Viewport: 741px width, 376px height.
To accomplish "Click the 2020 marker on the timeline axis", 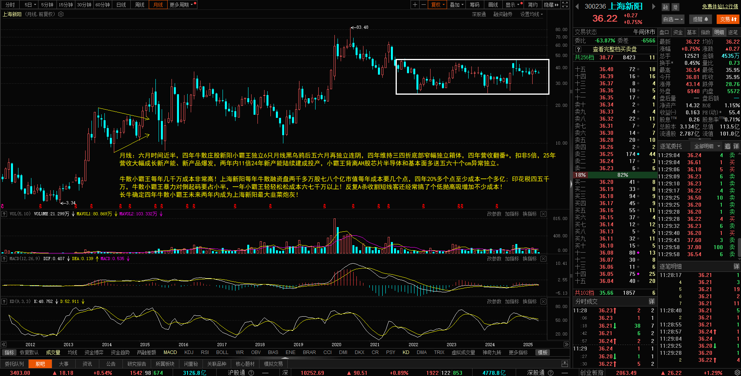I will (336, 345).
